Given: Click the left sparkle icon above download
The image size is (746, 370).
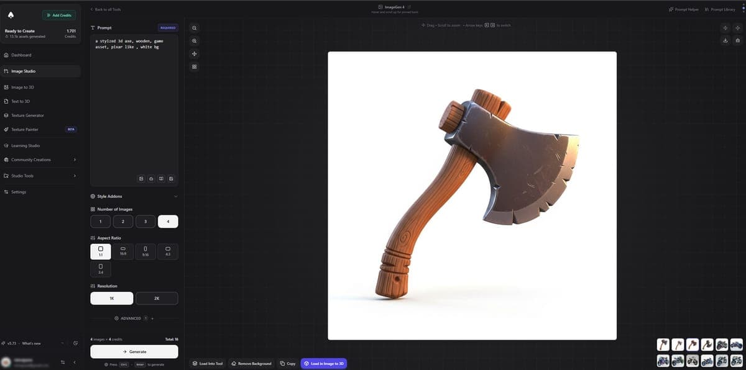Looking at the screenshot, I should tap(725, 28).
